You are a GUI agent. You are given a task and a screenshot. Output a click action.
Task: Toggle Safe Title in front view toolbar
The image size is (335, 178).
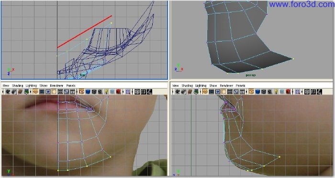coord(72,92)
